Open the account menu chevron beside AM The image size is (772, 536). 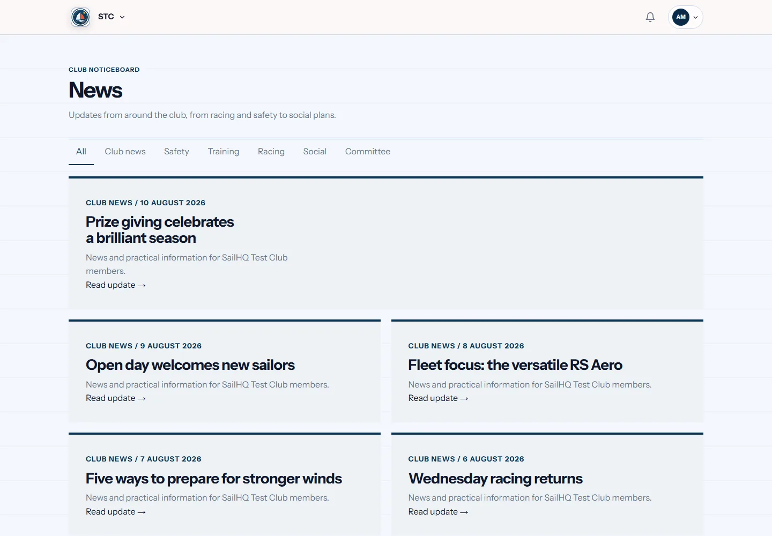(696, 17)
